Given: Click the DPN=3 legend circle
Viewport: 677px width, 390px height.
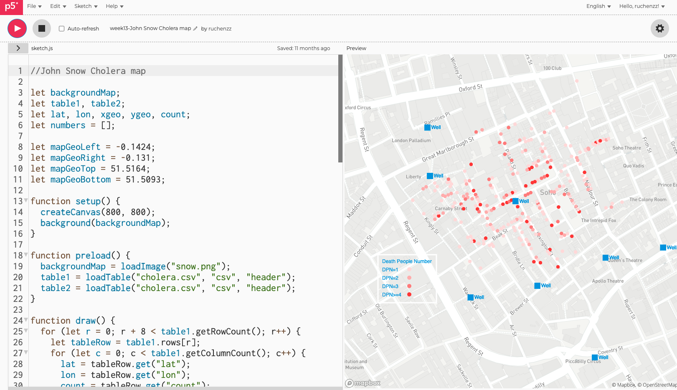Looking at the screenshot, I should pyautogui.click(x=409, y=286).
